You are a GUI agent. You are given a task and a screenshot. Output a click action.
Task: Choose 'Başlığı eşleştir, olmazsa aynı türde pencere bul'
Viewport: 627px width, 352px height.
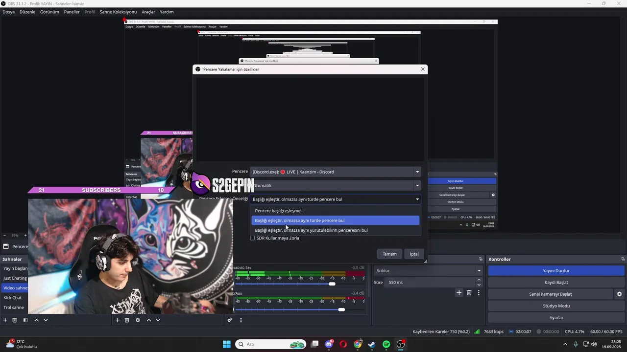click(x=336, y=220)
